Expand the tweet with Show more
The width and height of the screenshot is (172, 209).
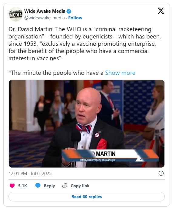pyautogui.click(x=120, y=73)
